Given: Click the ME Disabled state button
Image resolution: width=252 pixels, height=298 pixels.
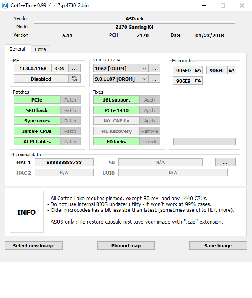Looking at the screenshot, I should click(41, 79).
